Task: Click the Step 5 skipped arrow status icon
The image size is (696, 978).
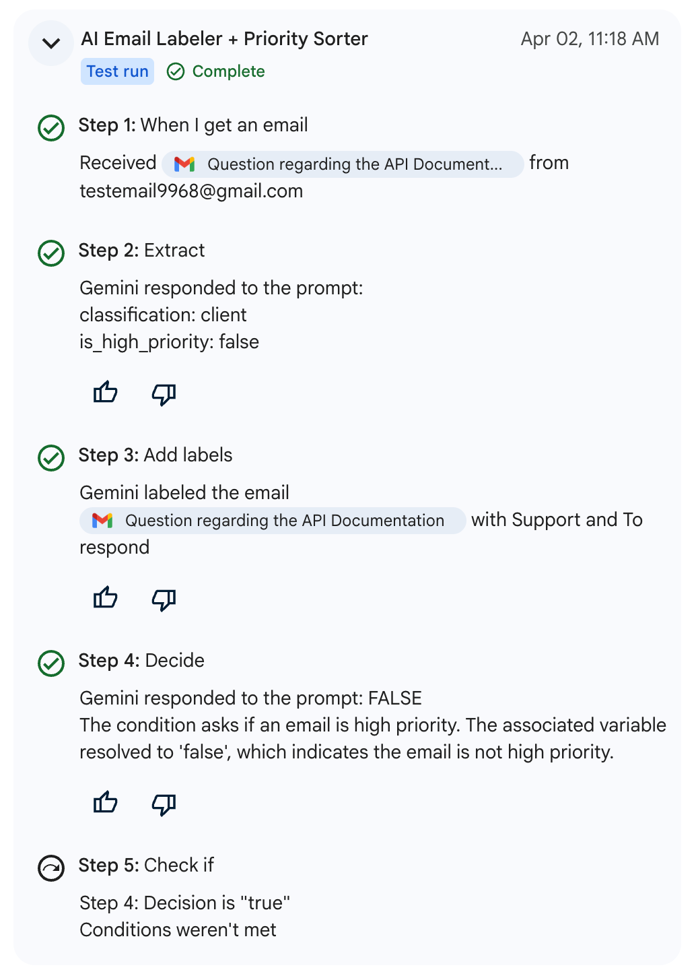Action: pos(51,868)
